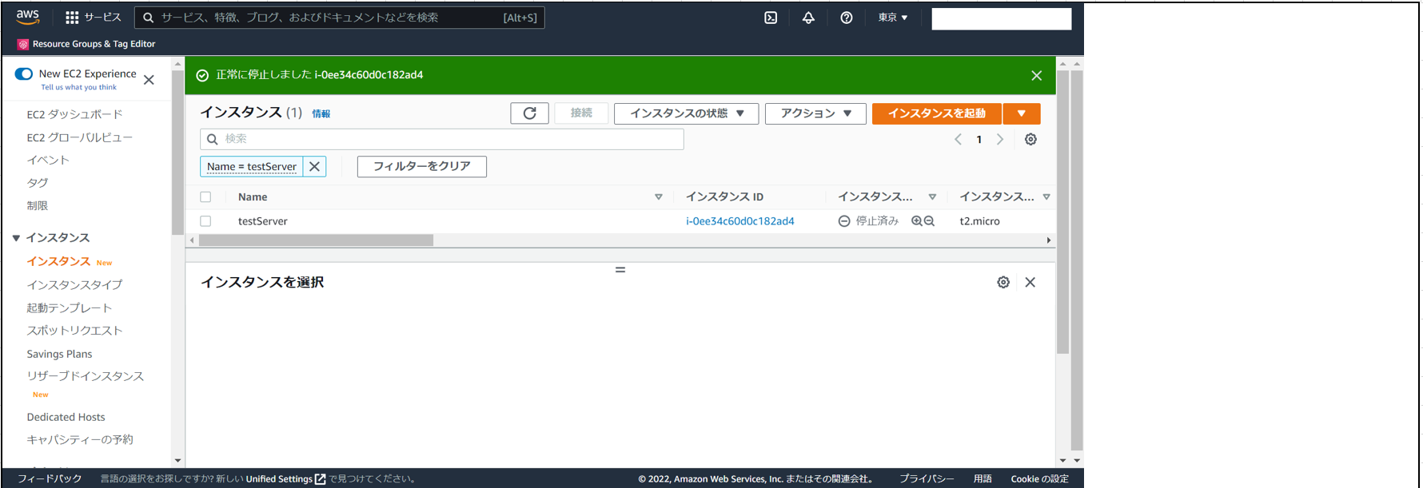Open Capacity Reservations in sidebar

80,439
